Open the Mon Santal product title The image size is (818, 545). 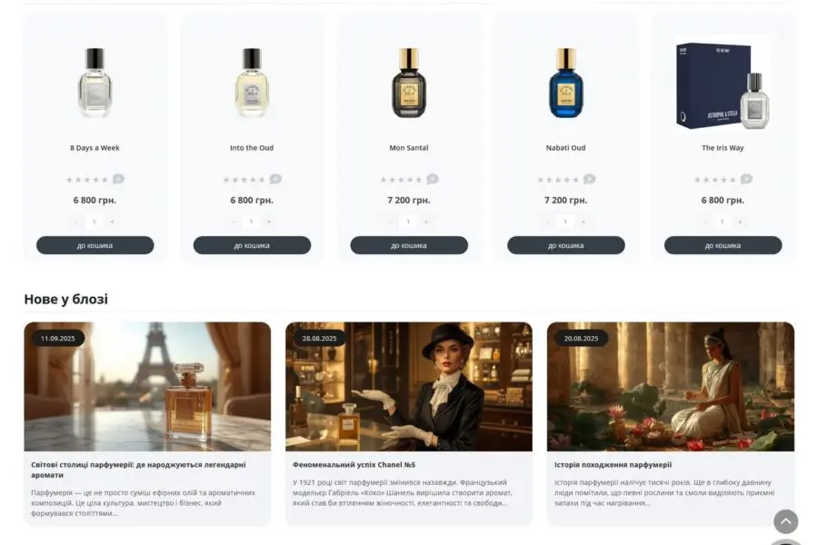[x=409, y=148]
